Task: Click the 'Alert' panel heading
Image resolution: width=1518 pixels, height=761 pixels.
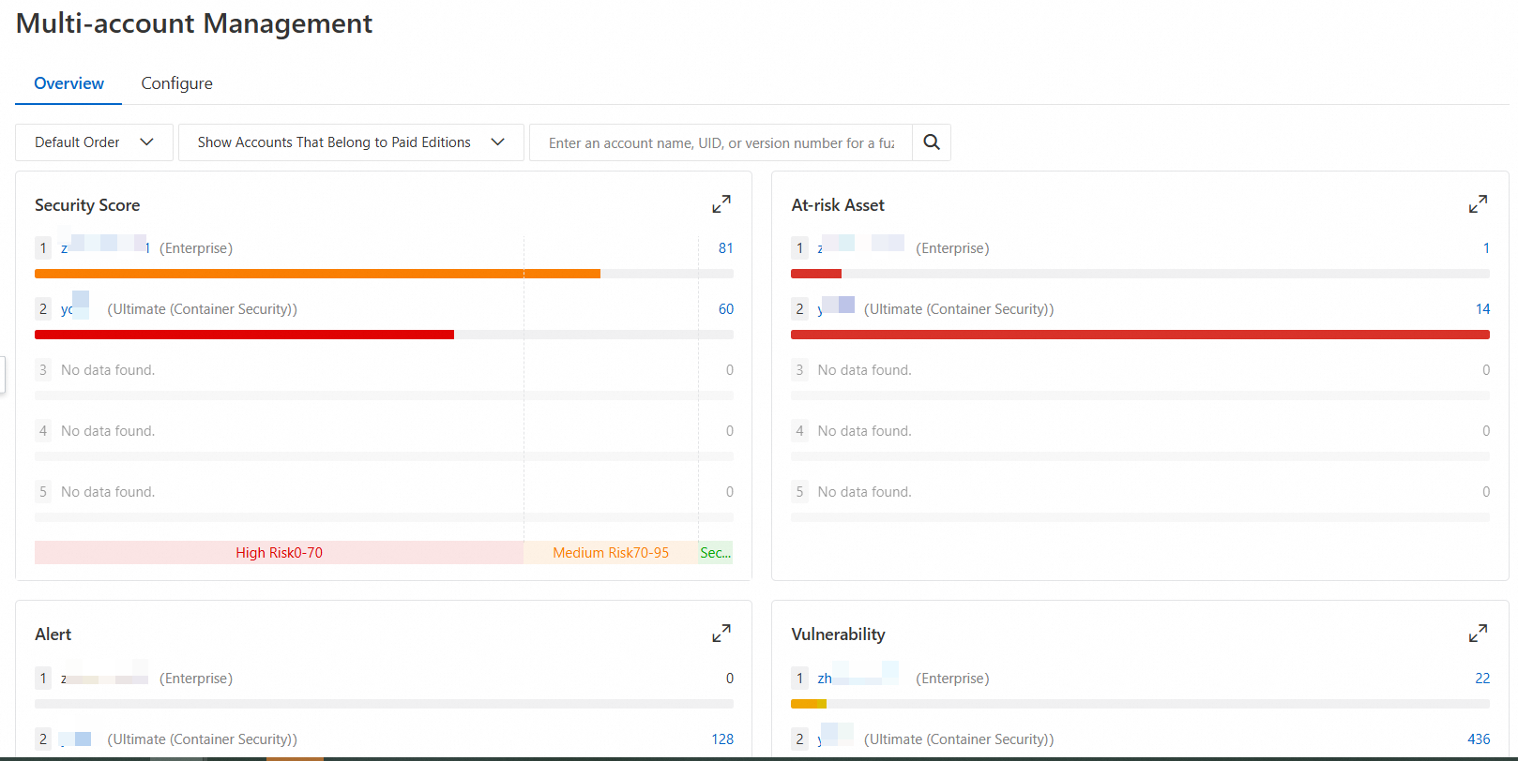Action: (x=53, y=634)
